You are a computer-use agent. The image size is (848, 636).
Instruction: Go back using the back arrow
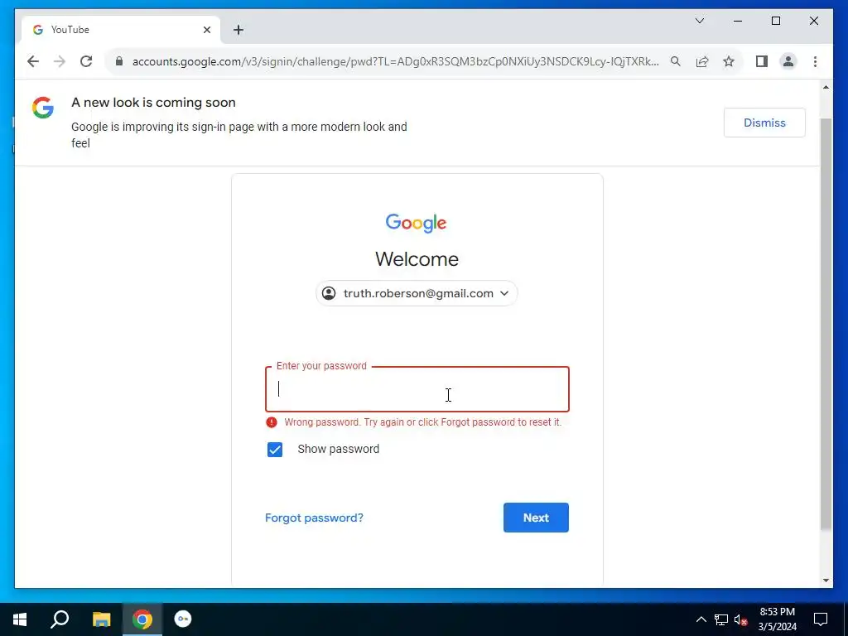(x=33, y=61)
